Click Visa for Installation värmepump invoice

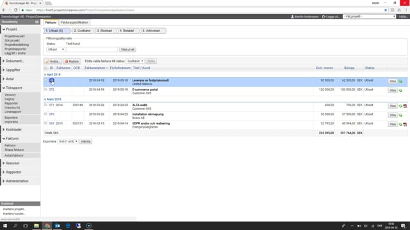pyautogui.click(x=393, y=115)
